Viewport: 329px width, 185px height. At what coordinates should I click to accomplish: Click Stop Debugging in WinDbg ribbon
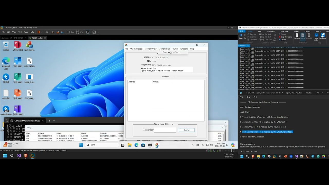286,37
